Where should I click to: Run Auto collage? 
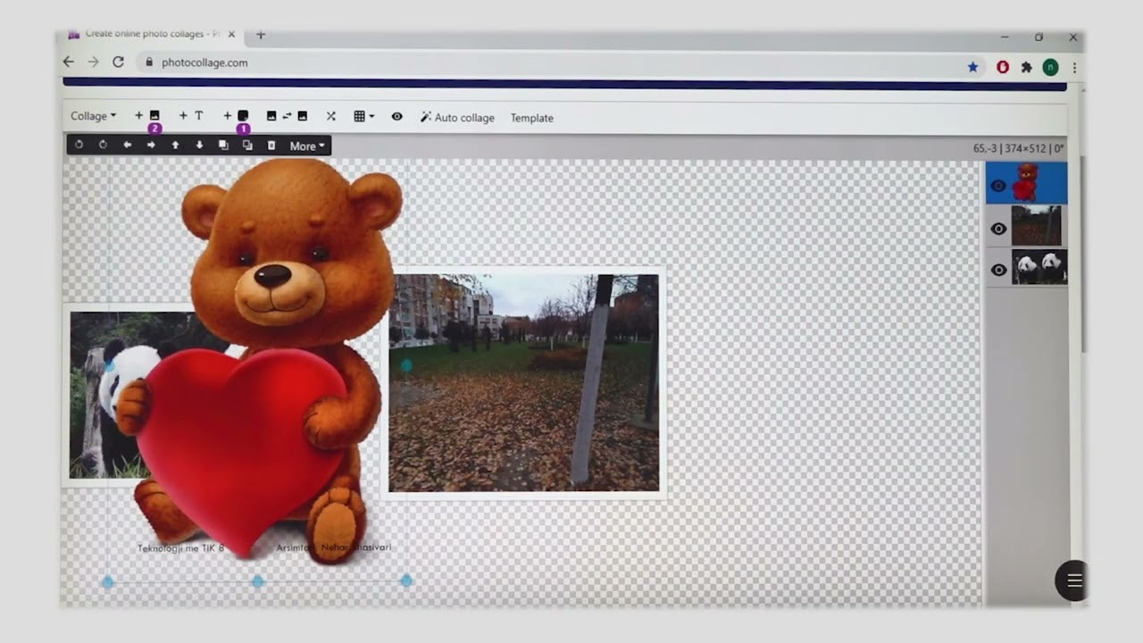point(457,117)
